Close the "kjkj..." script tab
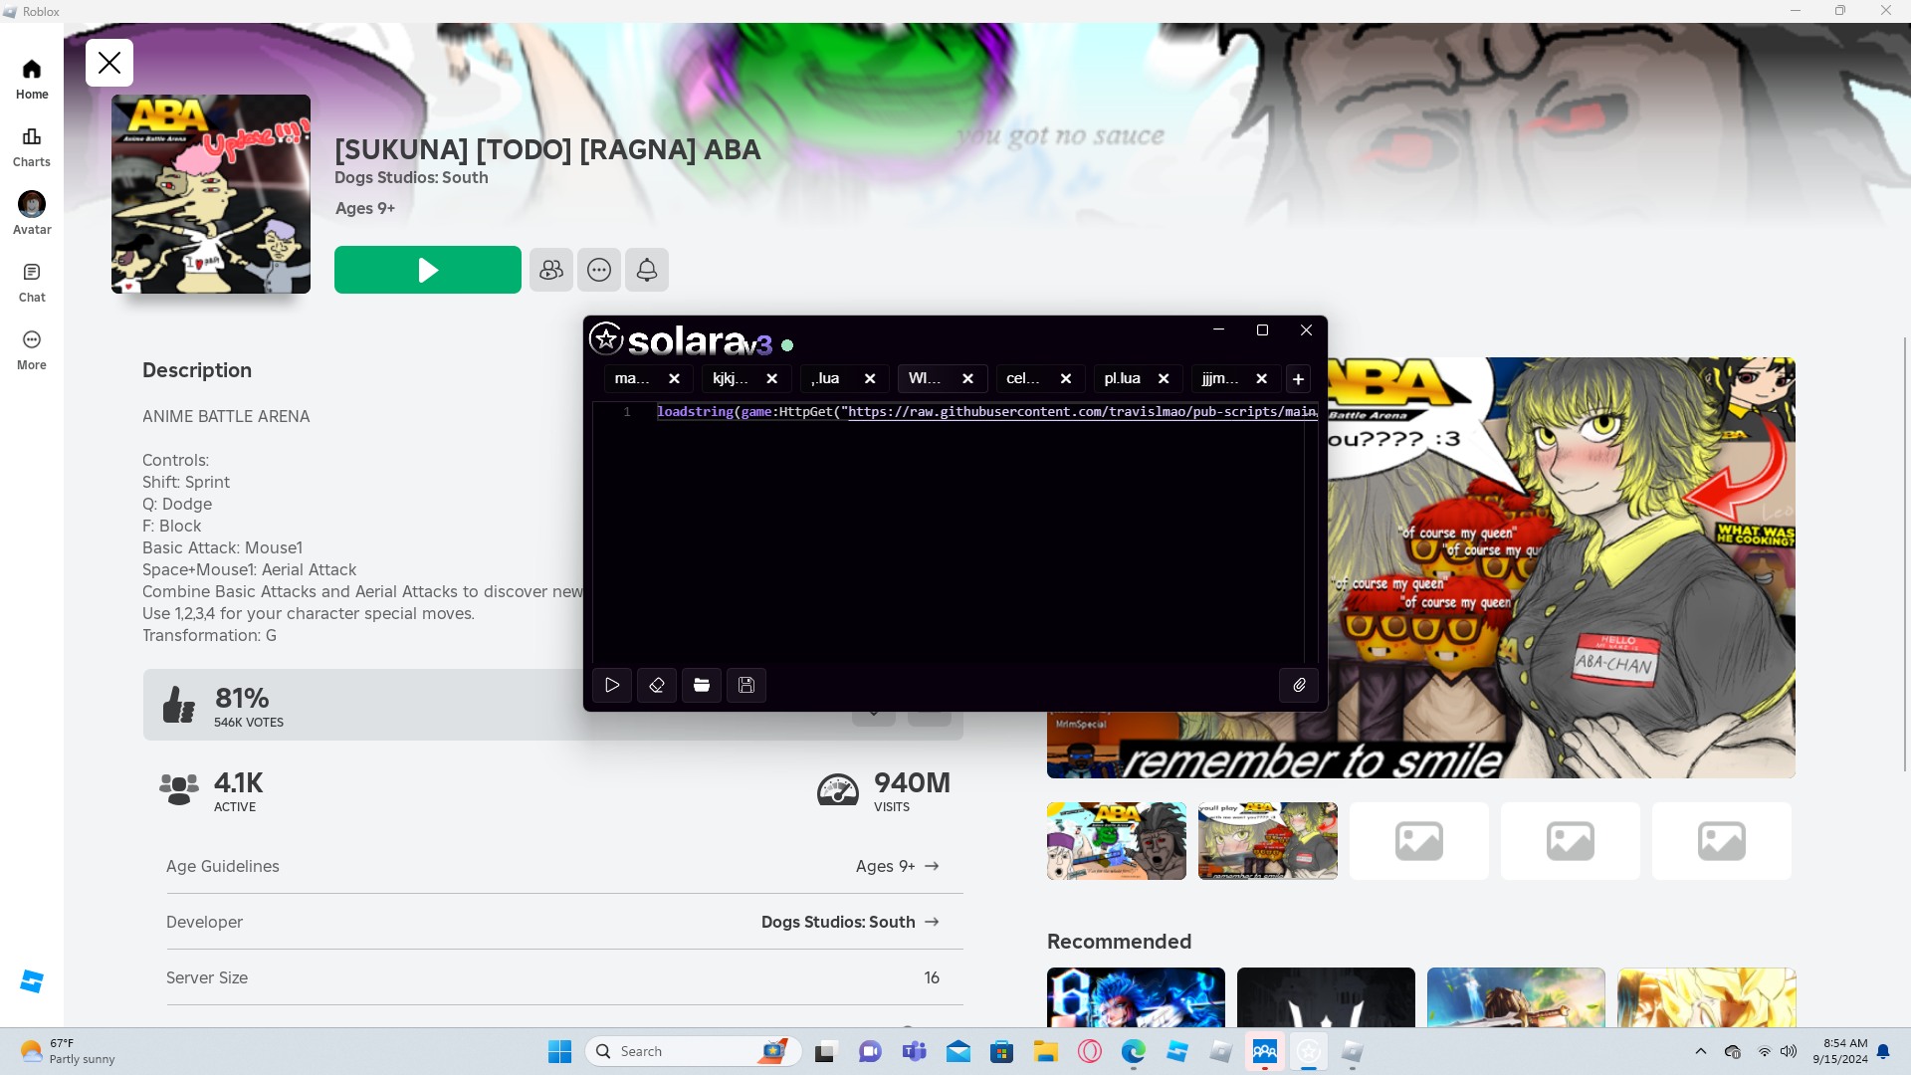The height and width of the screenshot is (1075, 1911). click(771, 378)
